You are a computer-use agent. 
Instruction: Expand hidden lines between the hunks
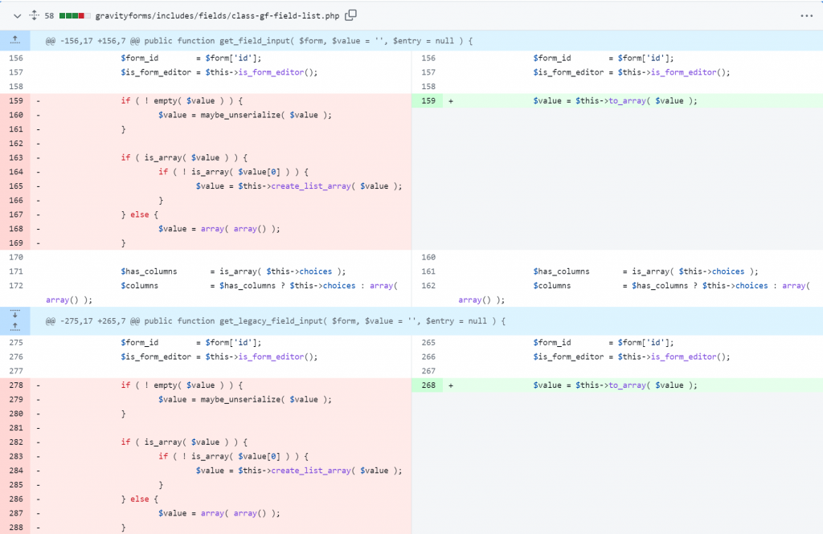point(14,320)
